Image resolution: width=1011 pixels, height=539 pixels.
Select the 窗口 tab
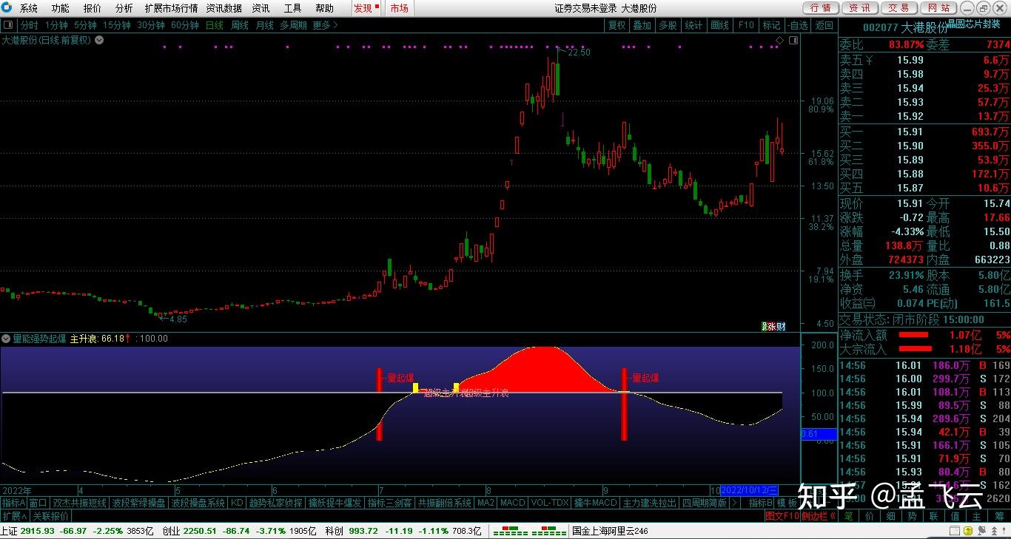point(38,503)
